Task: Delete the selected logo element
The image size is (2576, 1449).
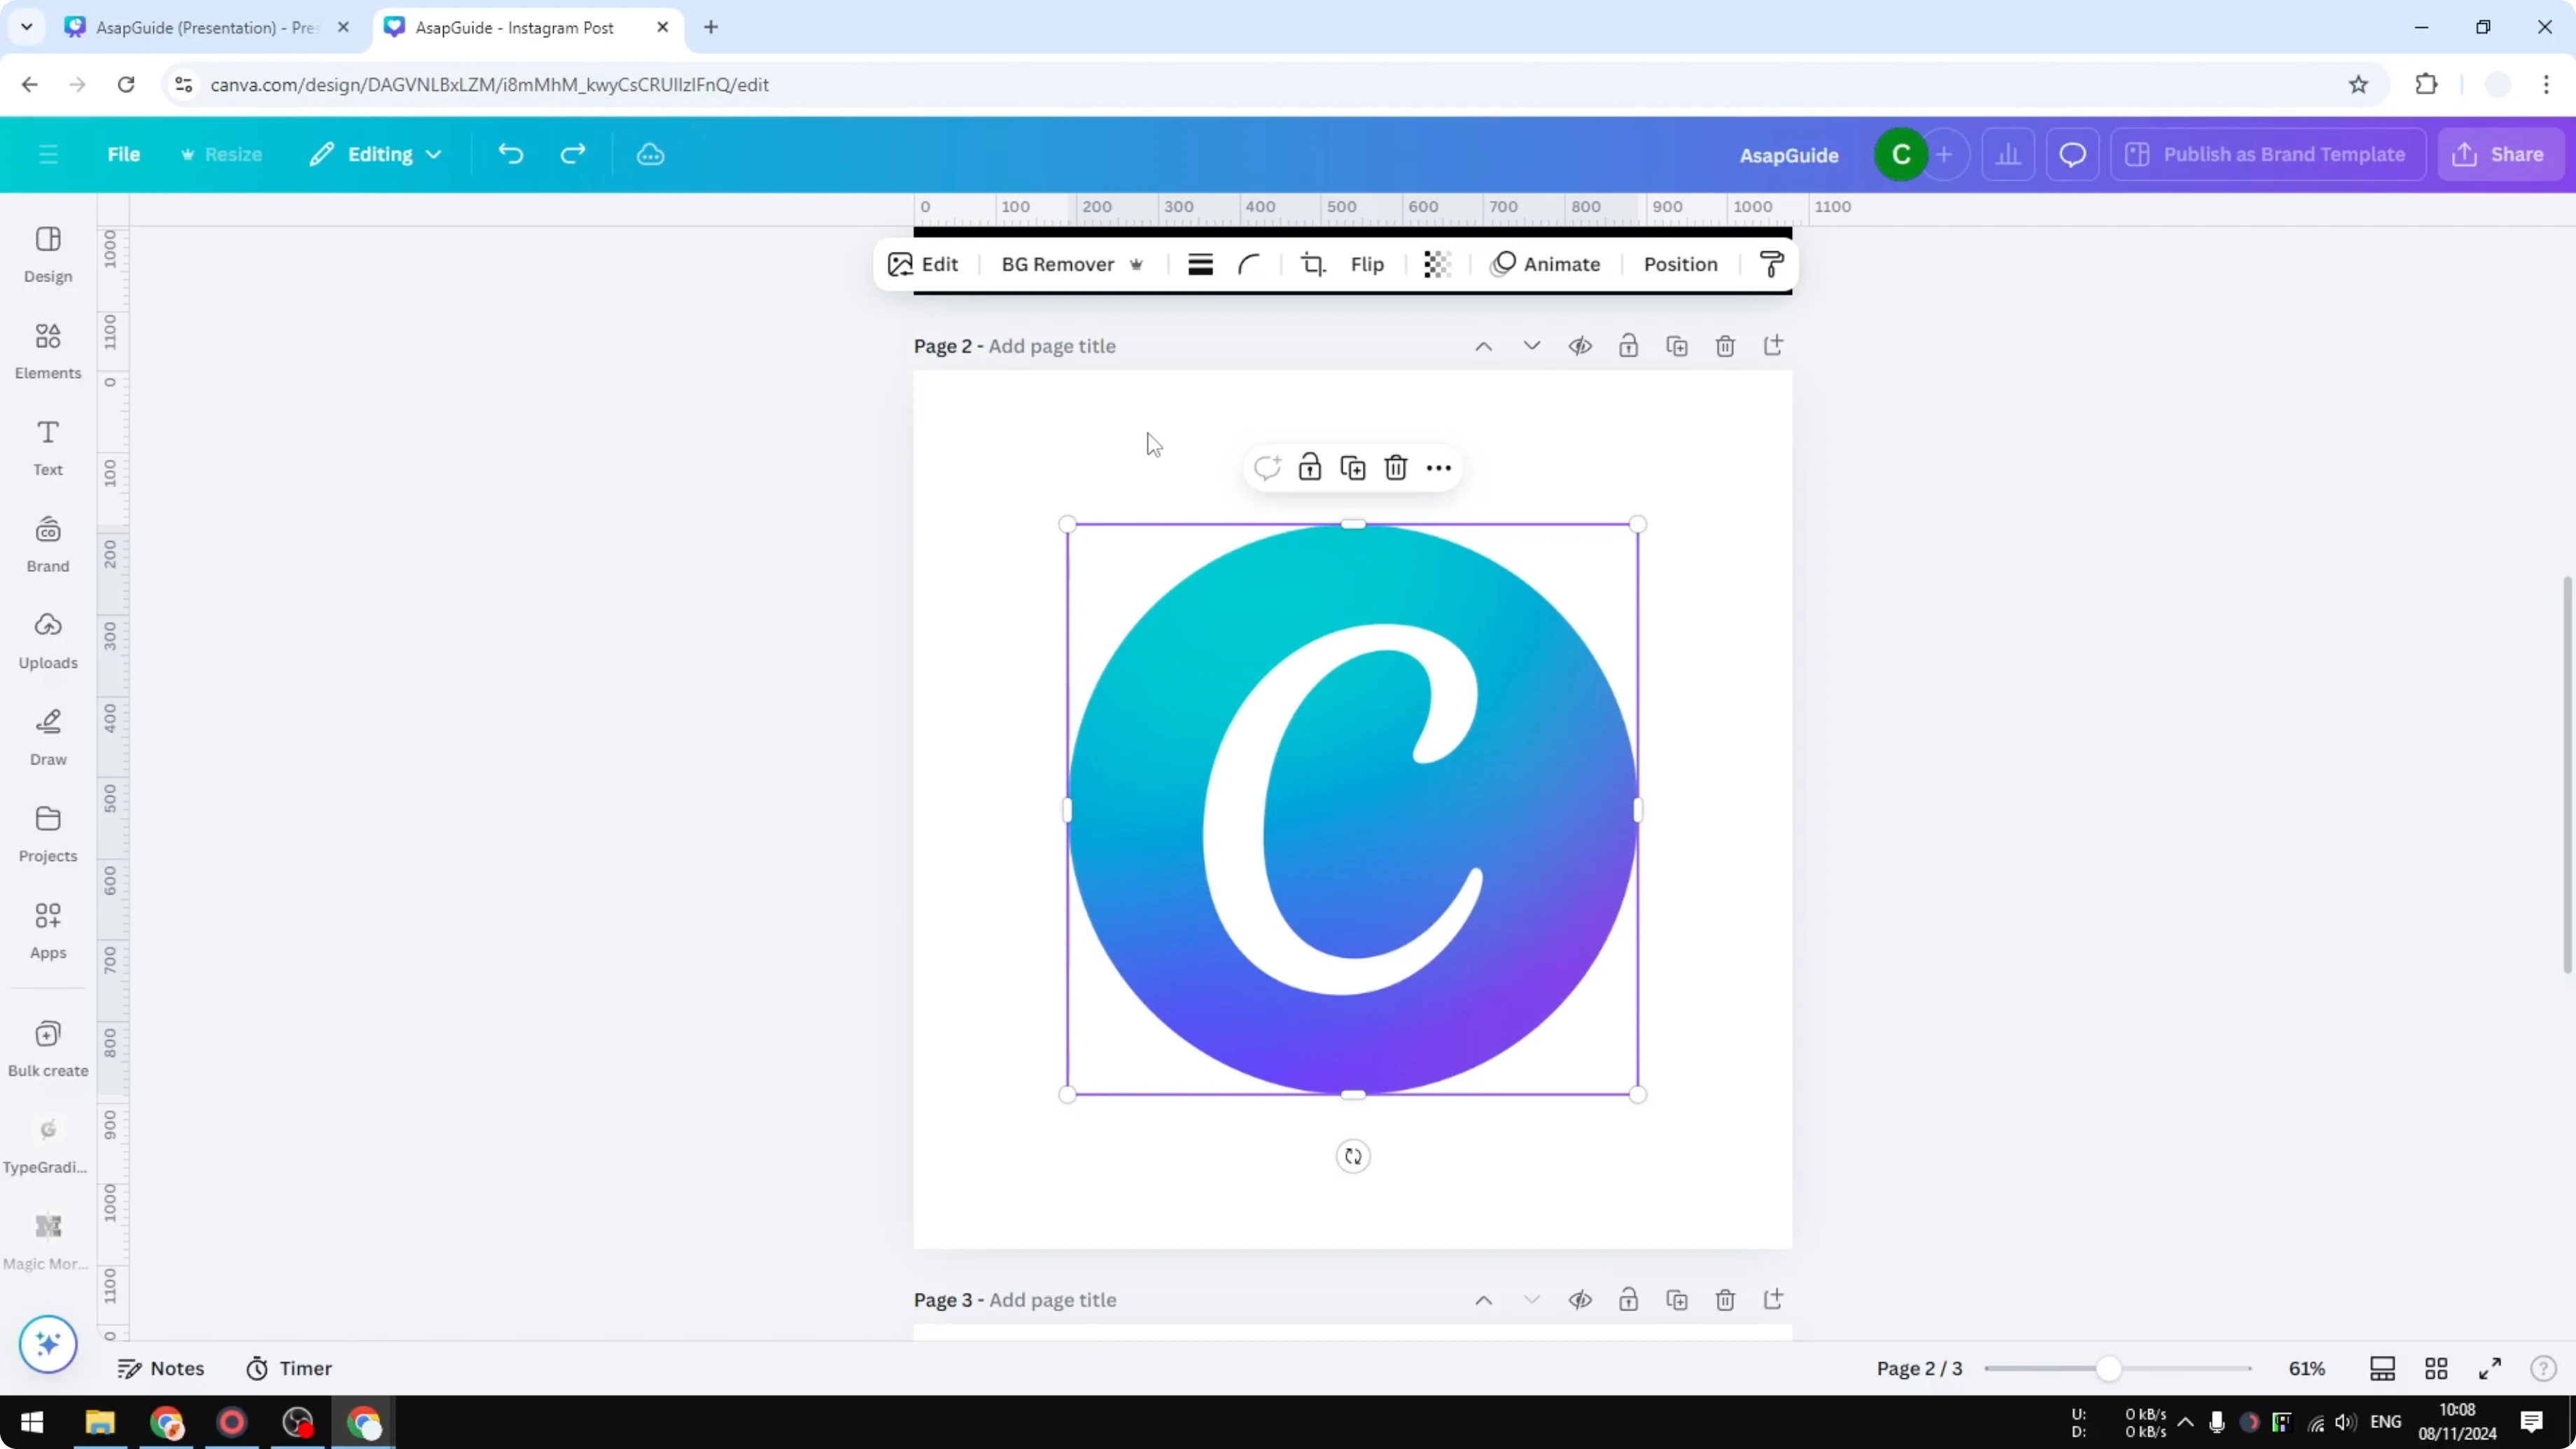Action: pyautogui.click(x=1396, y=467)
